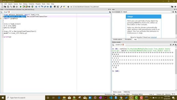Click the In [10]: console prompt
177x100 pixels.
(116, 71)
